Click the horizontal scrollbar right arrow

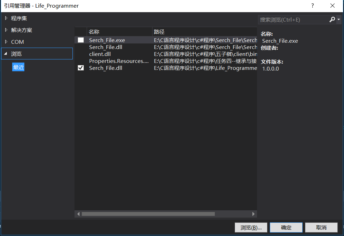[253, 214]
